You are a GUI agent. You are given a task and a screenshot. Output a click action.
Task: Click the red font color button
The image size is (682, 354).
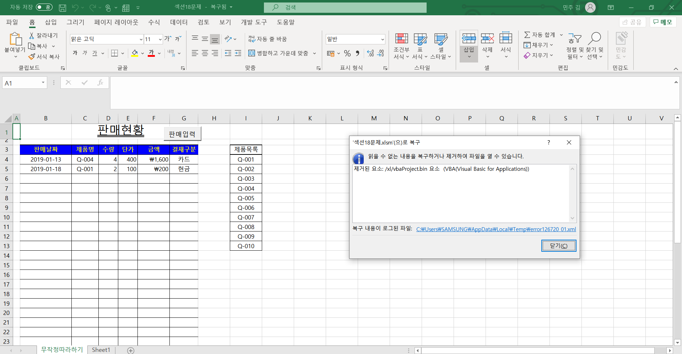(151, 53)
